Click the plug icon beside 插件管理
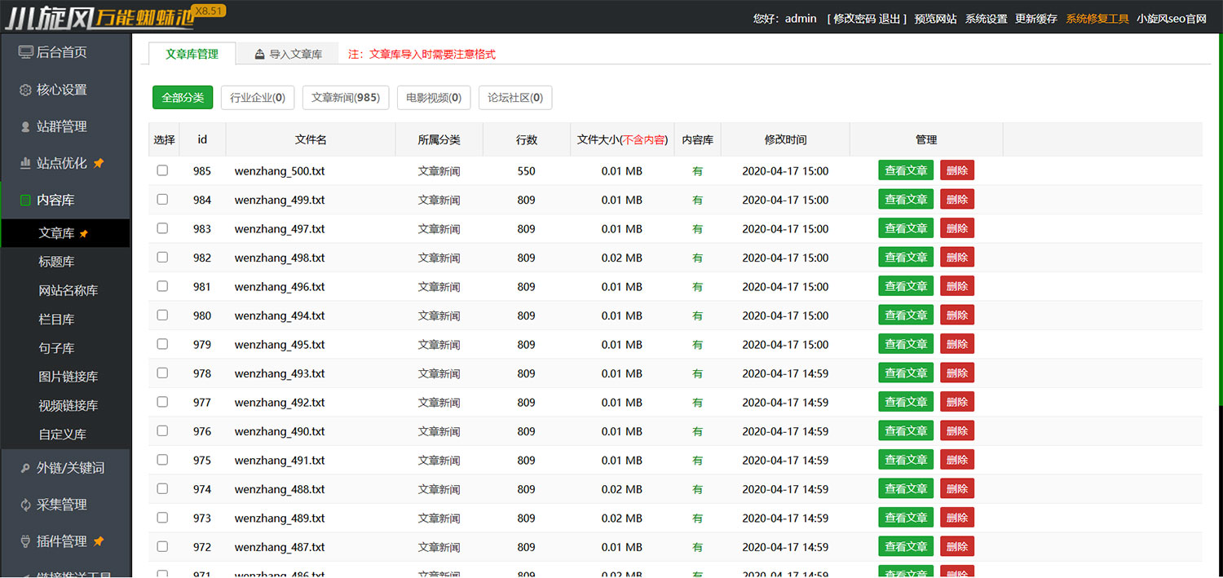 26,541
